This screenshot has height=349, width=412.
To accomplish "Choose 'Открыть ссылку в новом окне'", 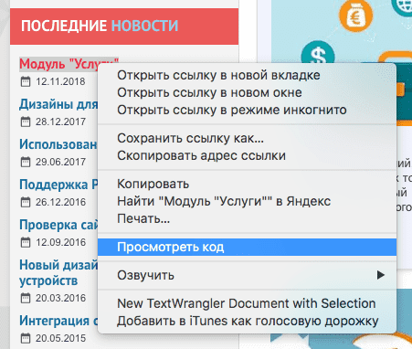I will [247, 92].
